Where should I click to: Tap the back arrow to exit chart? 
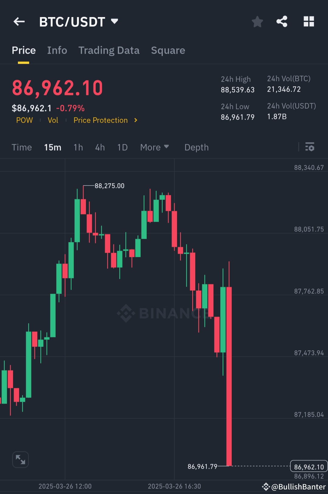(x=19, y=22)
